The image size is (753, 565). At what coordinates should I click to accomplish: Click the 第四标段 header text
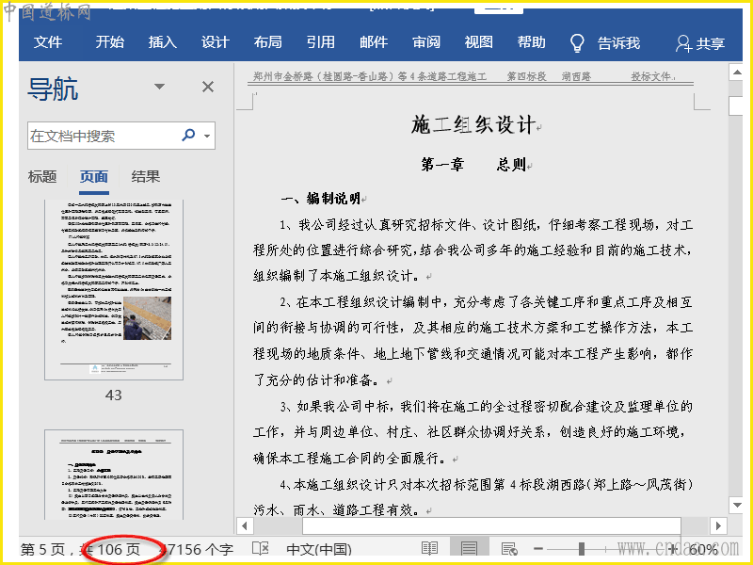(526, 76)
